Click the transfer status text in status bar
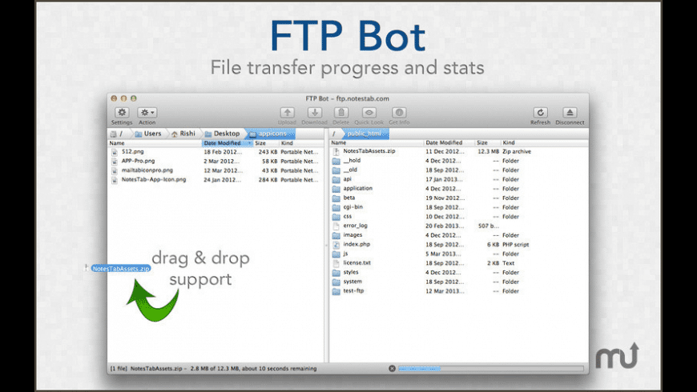The image size is (697, 392). (213, 369)
